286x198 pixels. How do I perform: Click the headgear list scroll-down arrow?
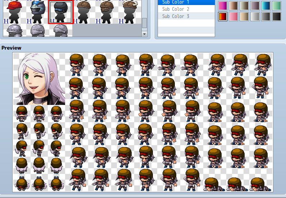[x=144, y=34]
